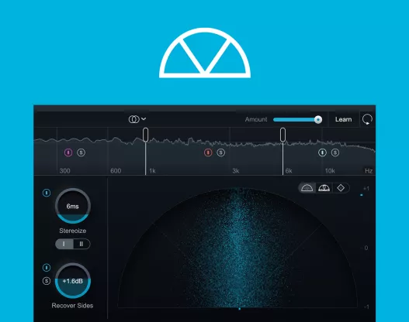Click the Recover Sides label text
Image resolution: width=409 pixels, height=322 pixels.
(72, 306)
